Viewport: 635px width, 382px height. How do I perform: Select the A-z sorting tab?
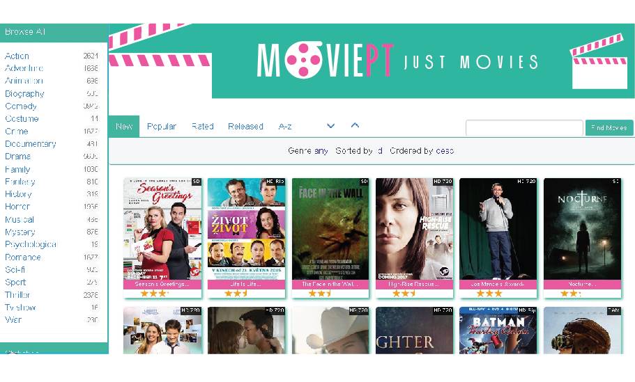pyautogui.click(x=285, y=127)
